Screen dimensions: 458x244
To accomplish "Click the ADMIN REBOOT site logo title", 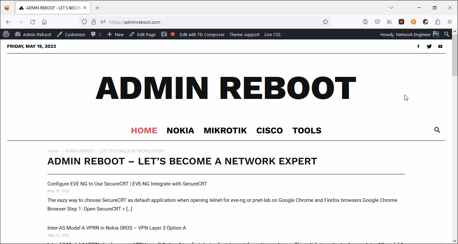I will tap(226, 88).
